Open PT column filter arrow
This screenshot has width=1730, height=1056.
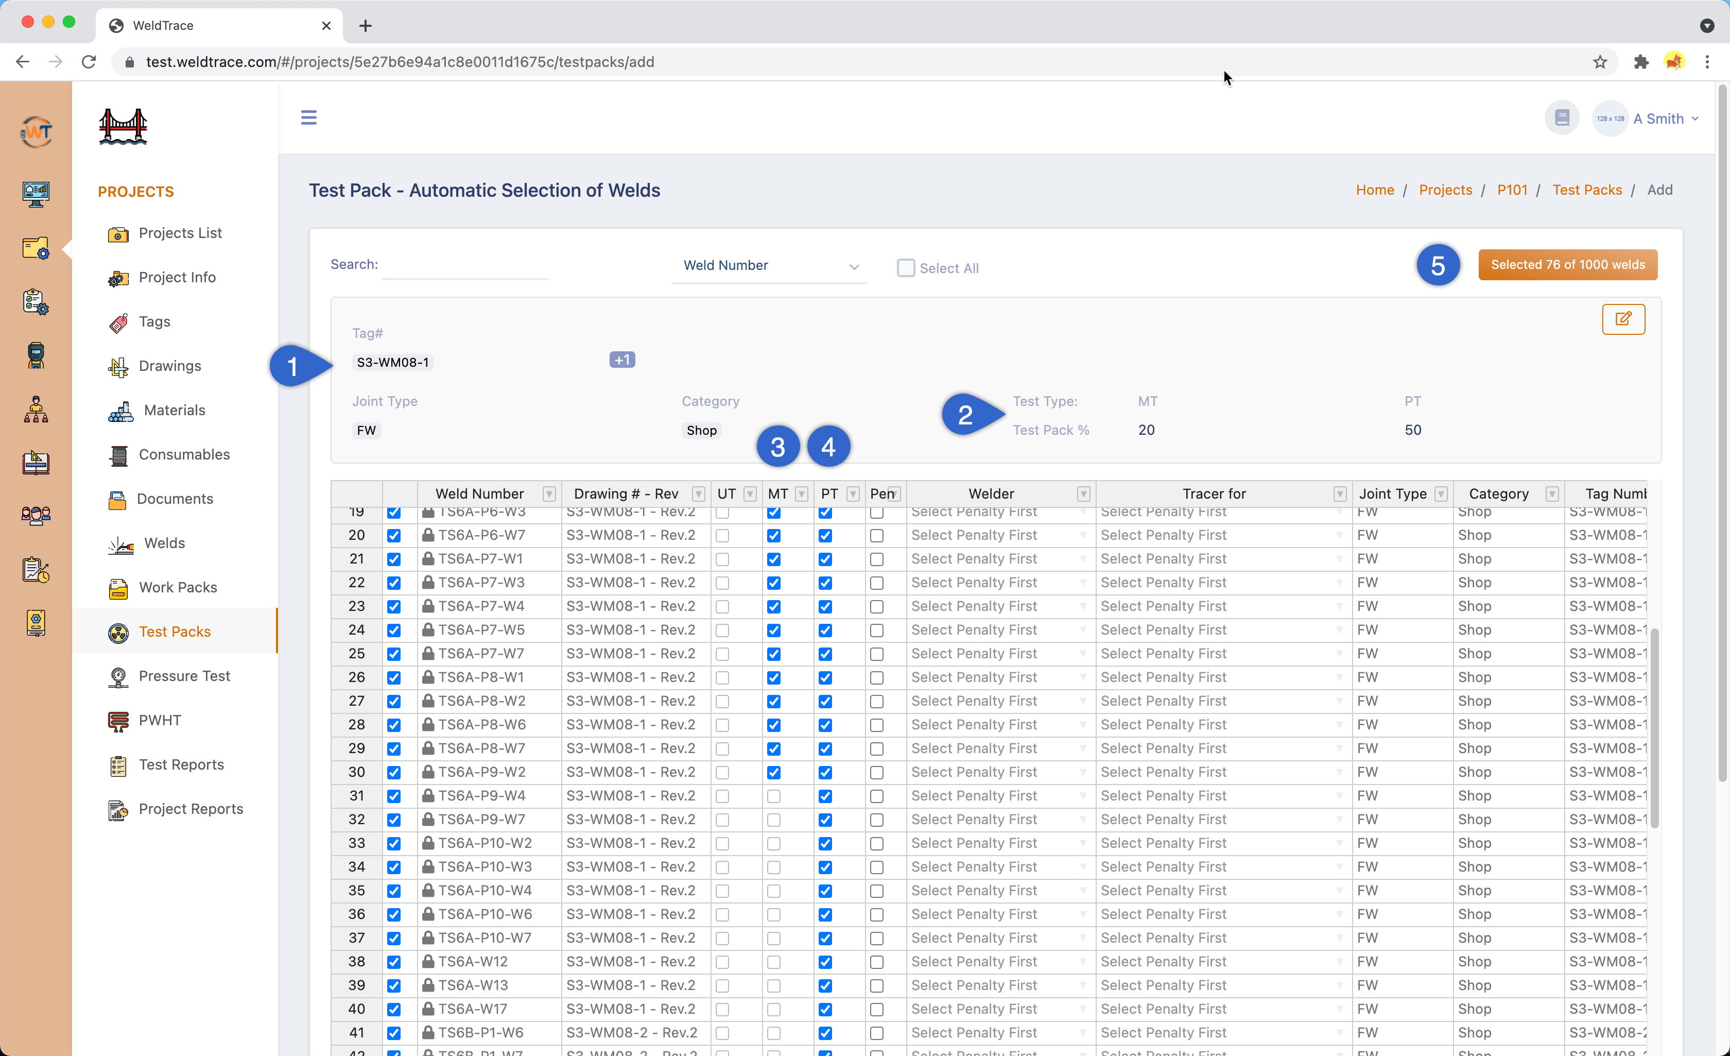tap(852, 494)
